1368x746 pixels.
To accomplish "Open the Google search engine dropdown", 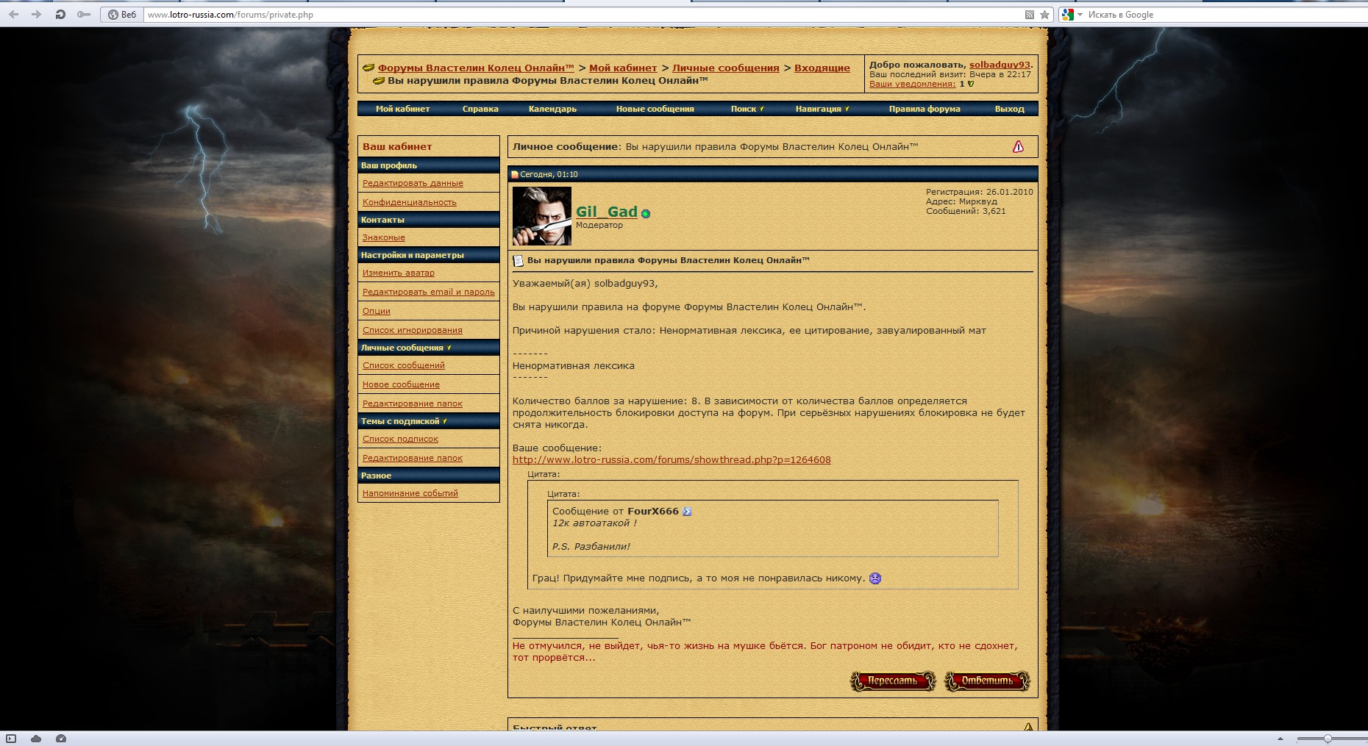I will (1072, 15).
